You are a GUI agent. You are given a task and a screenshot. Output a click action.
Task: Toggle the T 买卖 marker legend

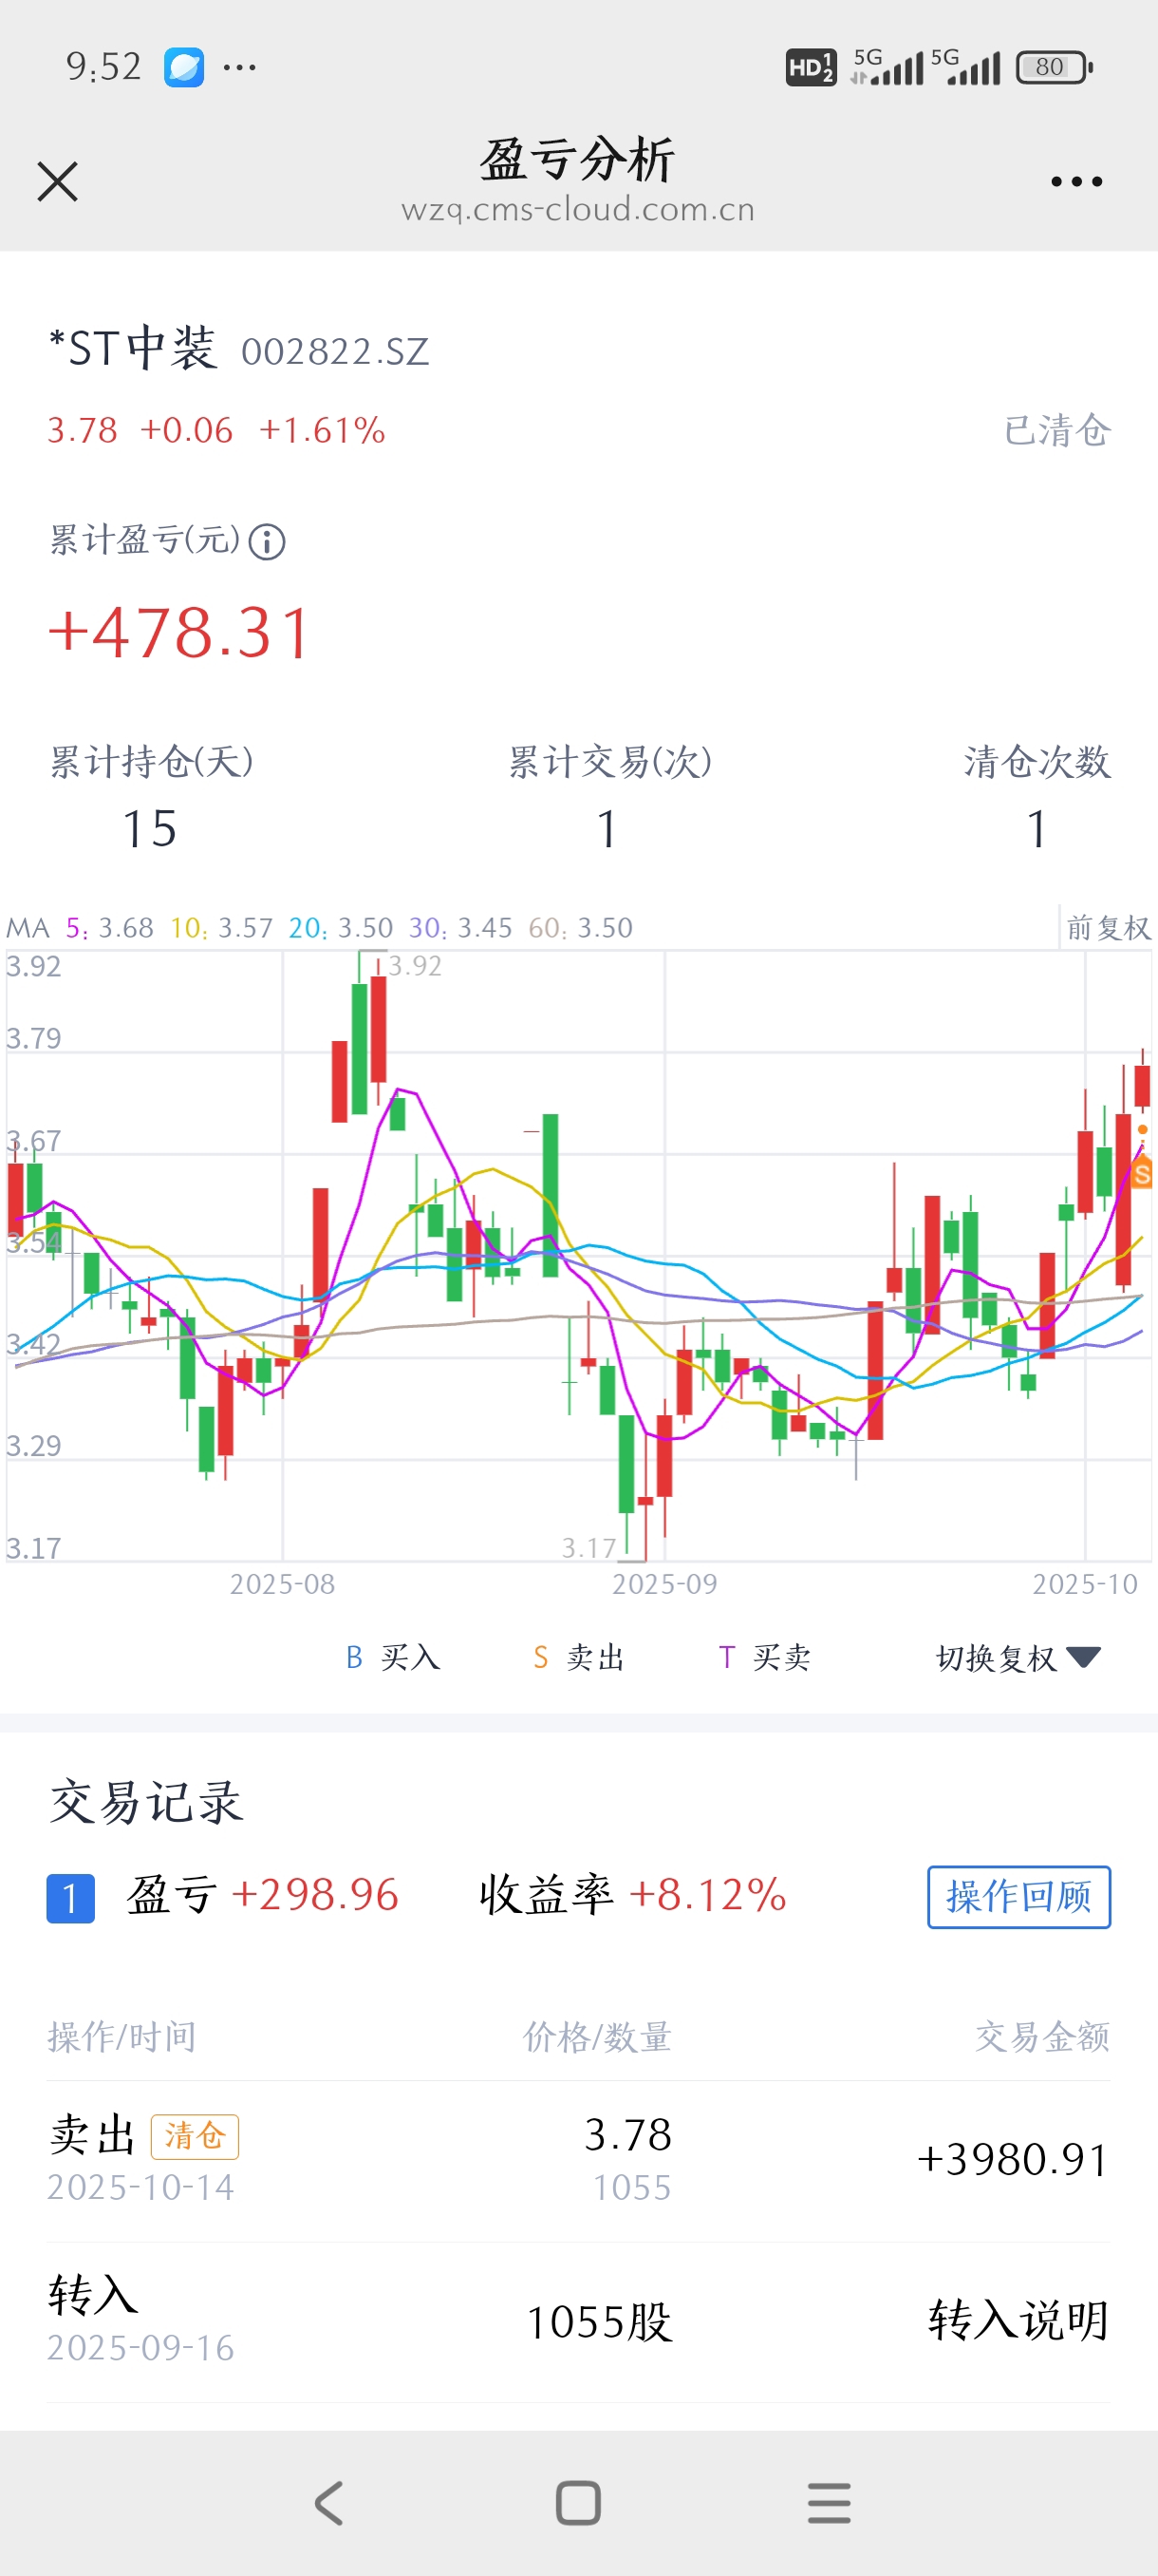764,1658
